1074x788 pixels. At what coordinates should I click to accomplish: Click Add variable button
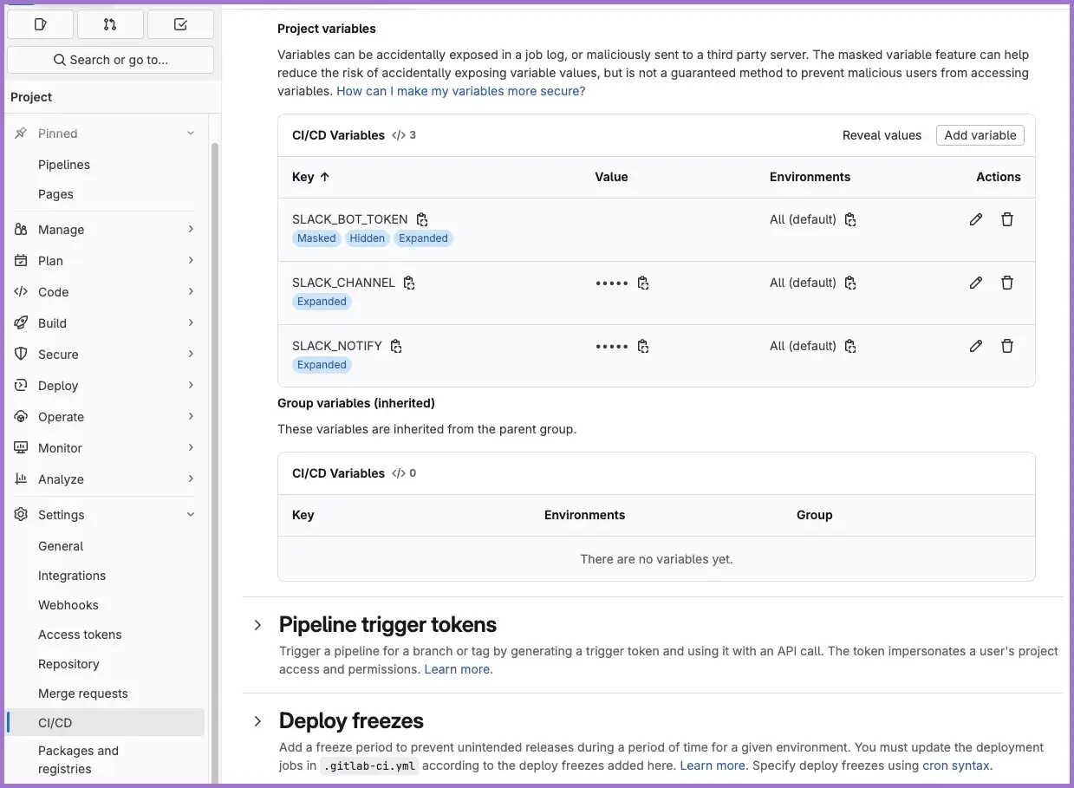point(980,135)
